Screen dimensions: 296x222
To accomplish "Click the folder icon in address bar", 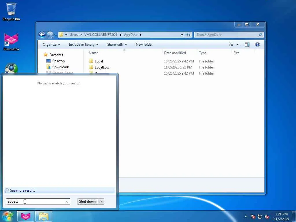I will pyautogui.click(x=61, y=35).
